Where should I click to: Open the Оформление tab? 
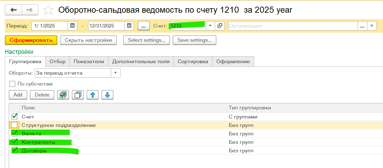coord(233,61)
